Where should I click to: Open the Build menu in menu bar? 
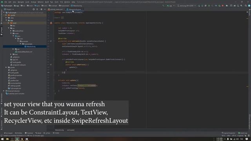tap(47, 2)
